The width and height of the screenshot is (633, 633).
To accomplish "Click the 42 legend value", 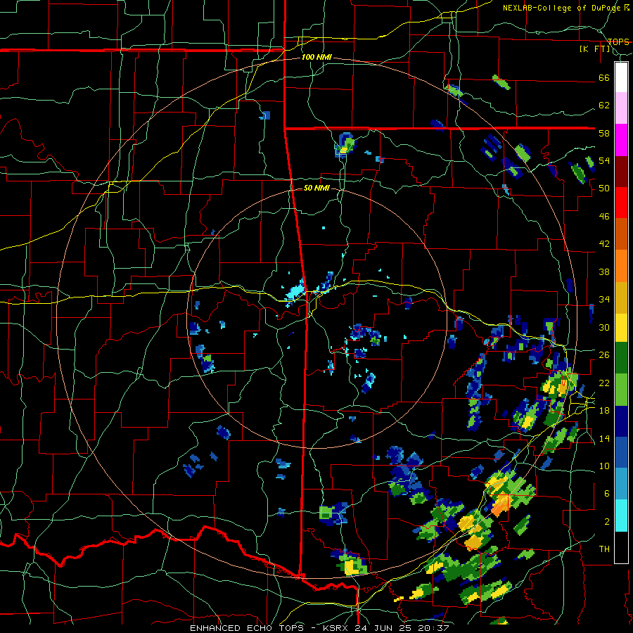I will click(604, 244).
